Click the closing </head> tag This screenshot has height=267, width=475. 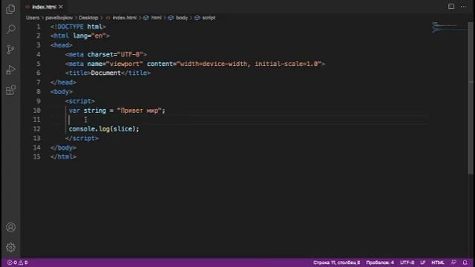coord(63,82)
